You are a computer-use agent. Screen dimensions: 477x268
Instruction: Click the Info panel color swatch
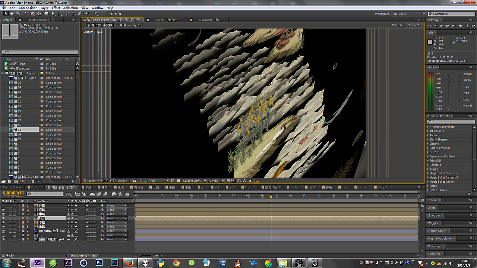pyautogui.click(x=430, y=42)
